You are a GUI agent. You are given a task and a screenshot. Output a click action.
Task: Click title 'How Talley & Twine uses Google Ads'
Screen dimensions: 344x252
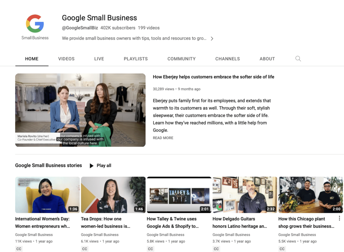coord(173,222)
